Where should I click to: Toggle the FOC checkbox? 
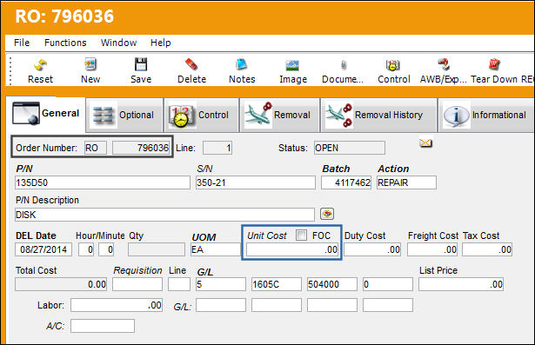[x=301, y=235]
